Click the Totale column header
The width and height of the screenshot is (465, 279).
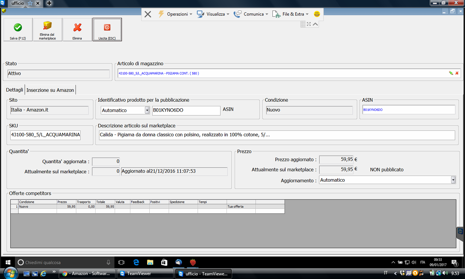(x=105, y=202)
